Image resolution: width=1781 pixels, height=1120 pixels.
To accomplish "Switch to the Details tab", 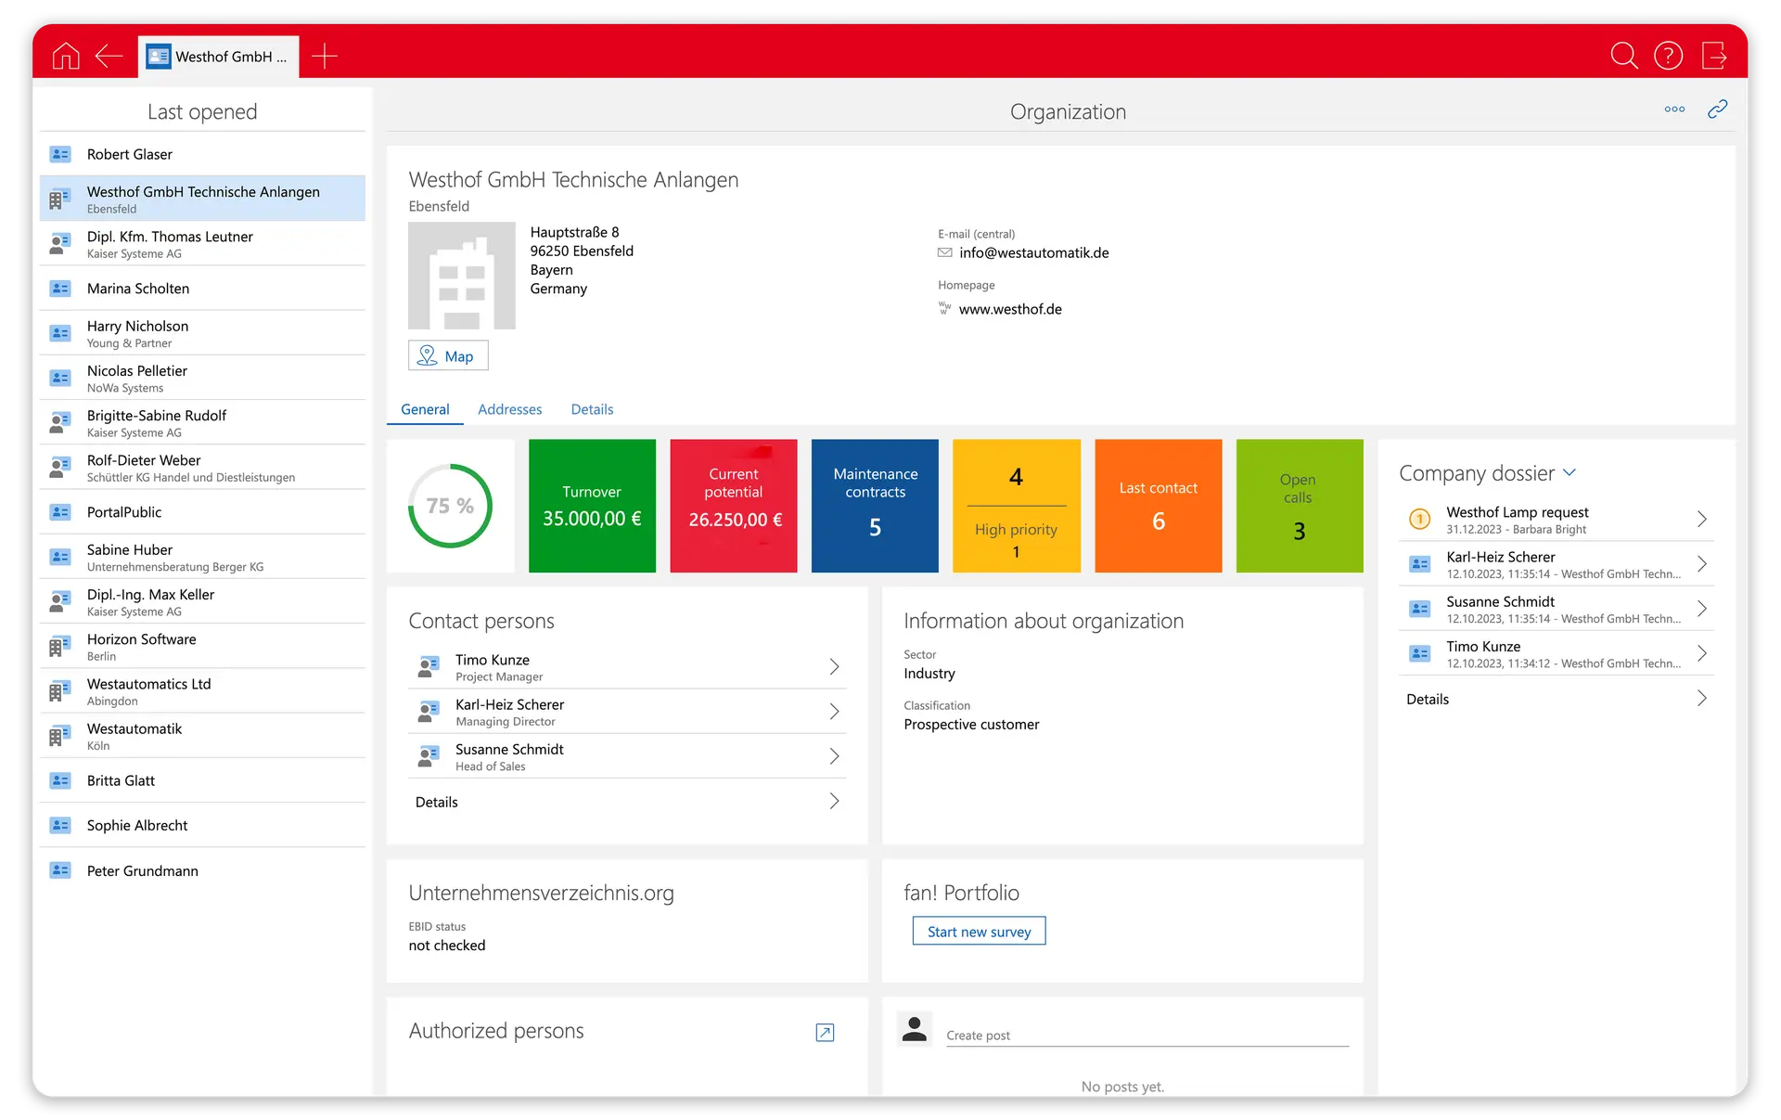I will tap(592, 409).
